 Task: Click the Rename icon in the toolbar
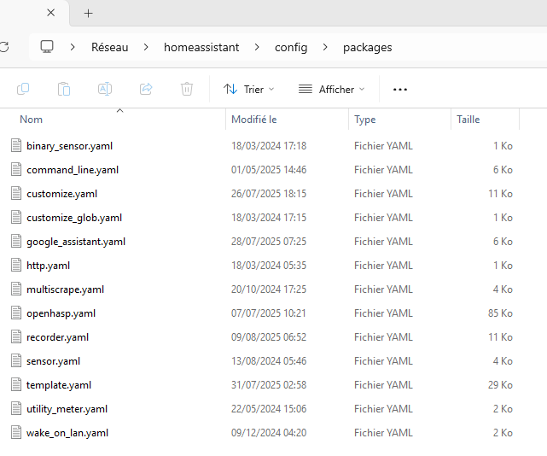105,89
